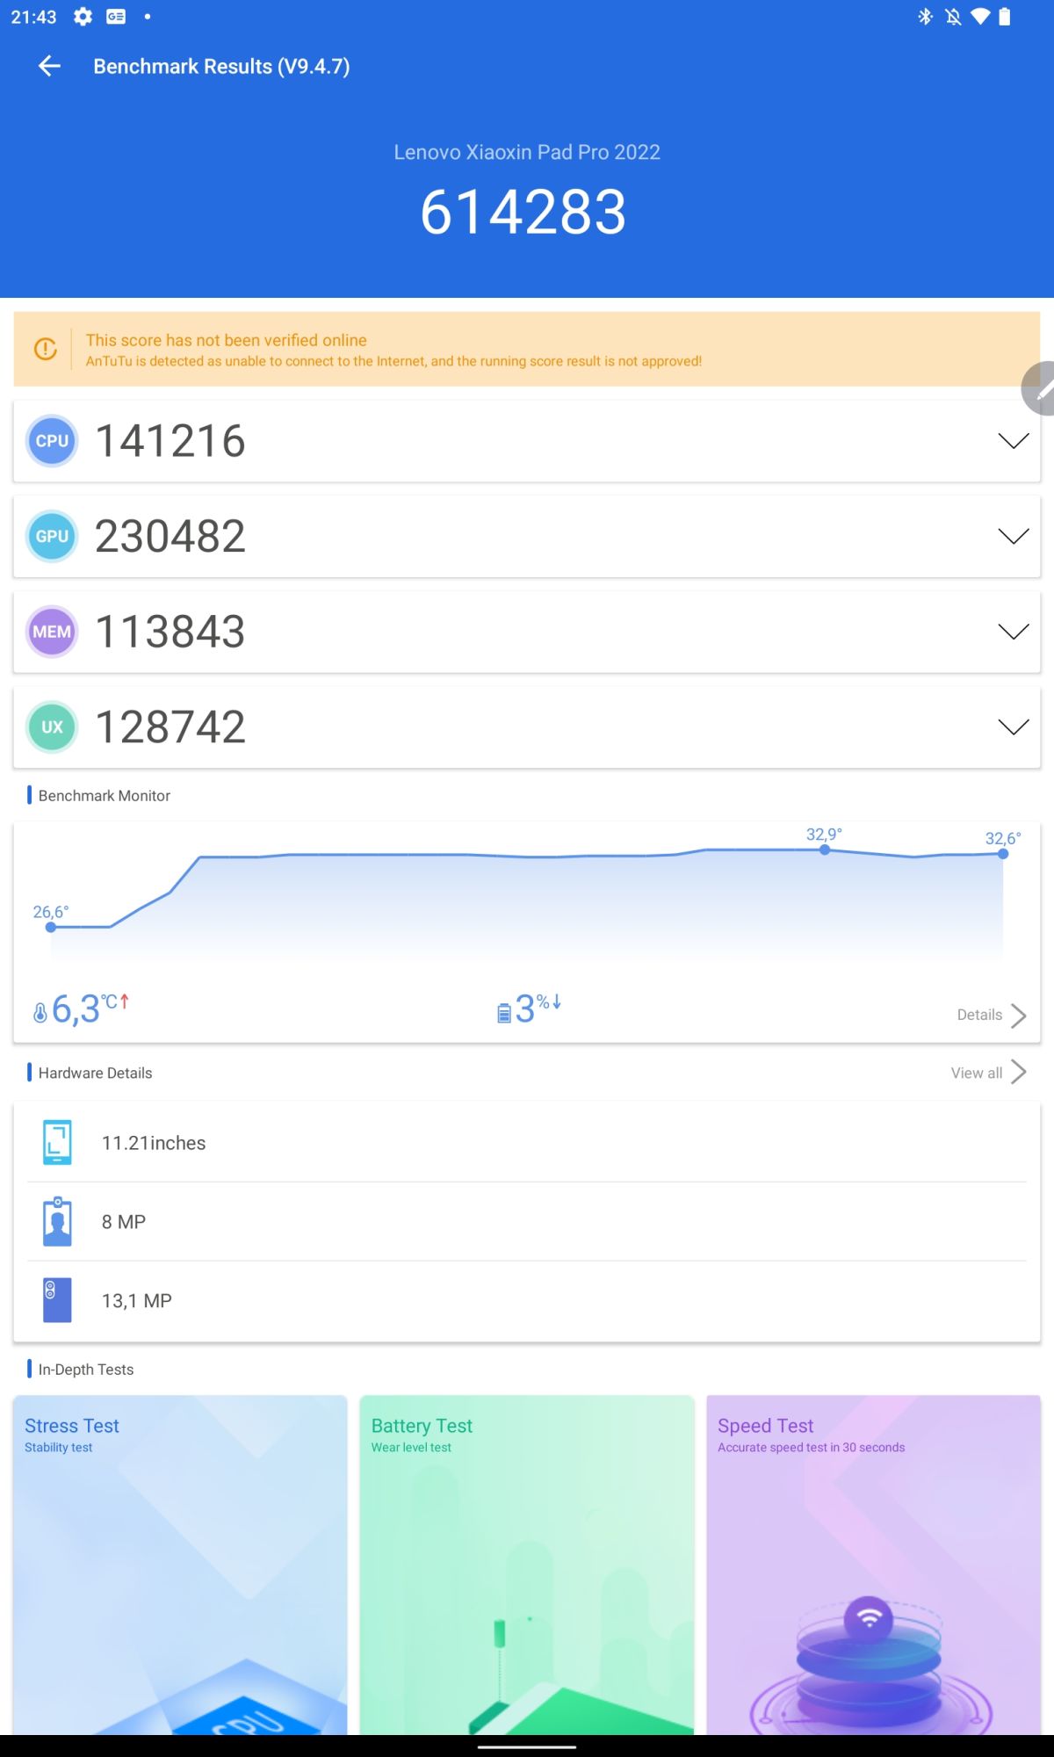Tap the chevron next to View all
This screenshot has height=1757, width=1054.
[1019, 1072]
